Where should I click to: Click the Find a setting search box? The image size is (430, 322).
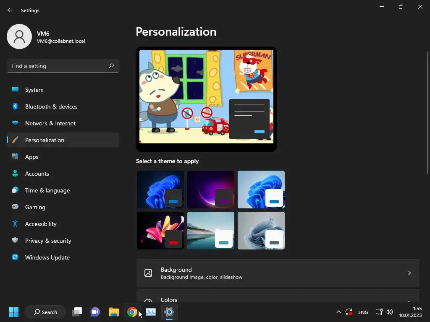coord(63,66)
